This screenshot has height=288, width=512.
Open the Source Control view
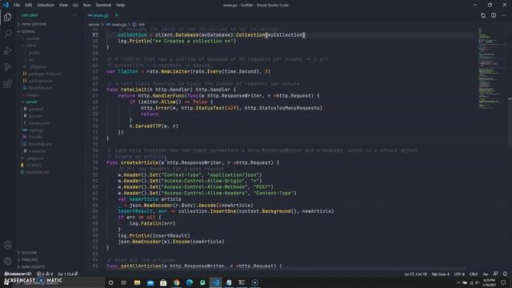pos(7,67)
